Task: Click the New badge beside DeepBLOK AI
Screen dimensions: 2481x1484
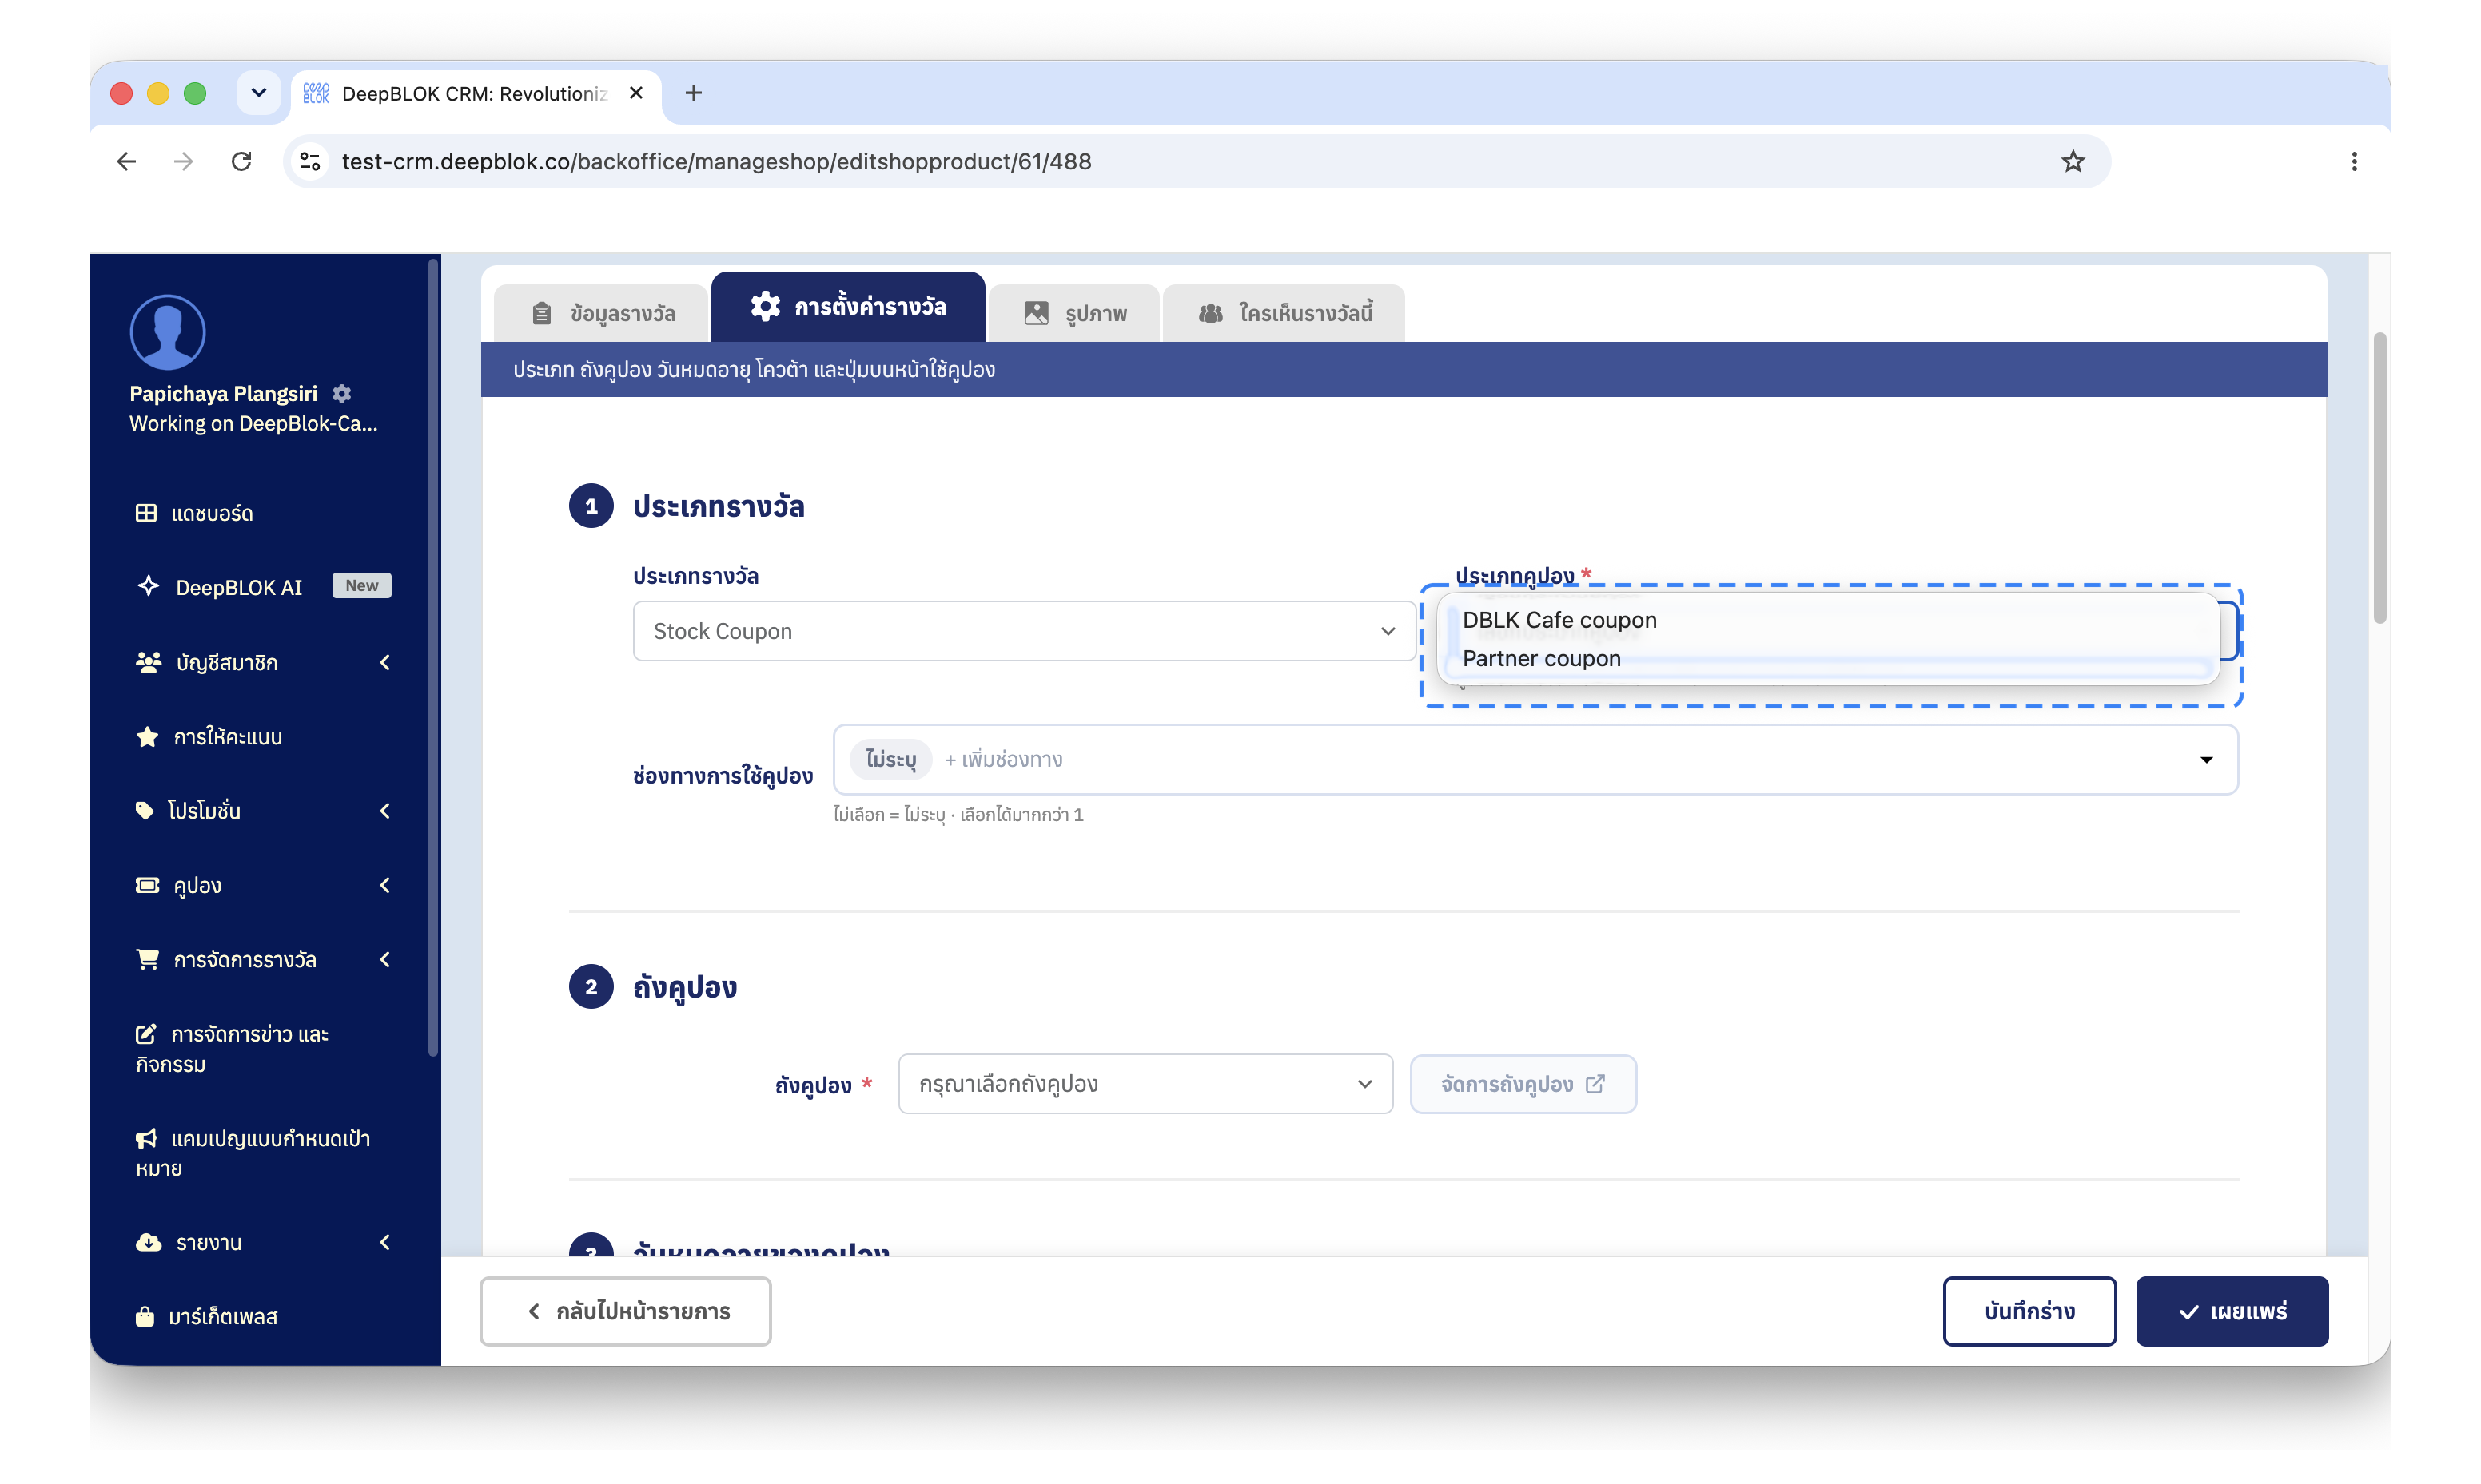Action: coord(361,586)
